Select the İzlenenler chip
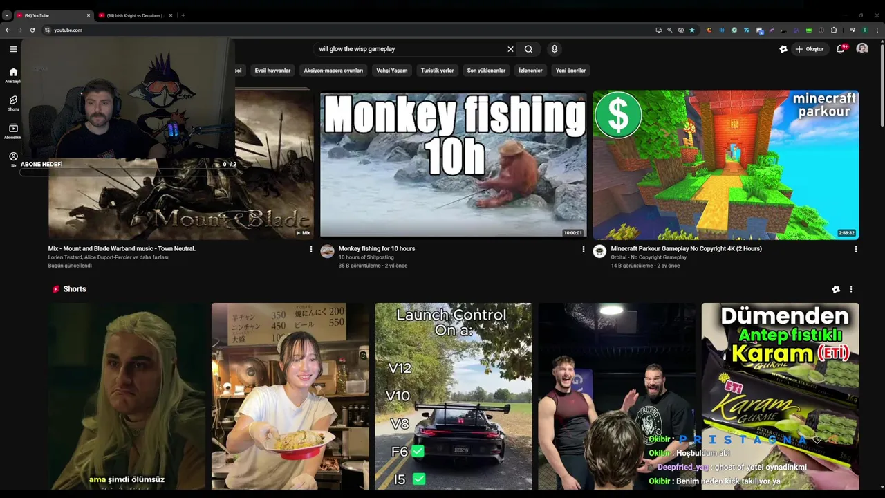 [x=530, y=70]
